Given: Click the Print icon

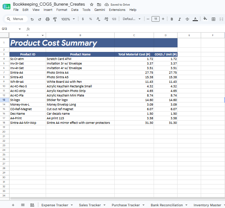Looking at the screenshot, I should pos(47,19).
